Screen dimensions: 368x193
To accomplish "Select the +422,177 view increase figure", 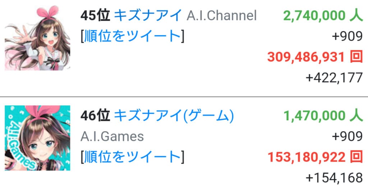I will tap(334, 78).
